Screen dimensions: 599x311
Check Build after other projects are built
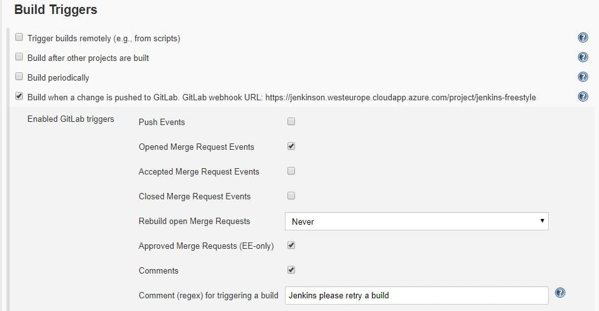tap(19, 56)
